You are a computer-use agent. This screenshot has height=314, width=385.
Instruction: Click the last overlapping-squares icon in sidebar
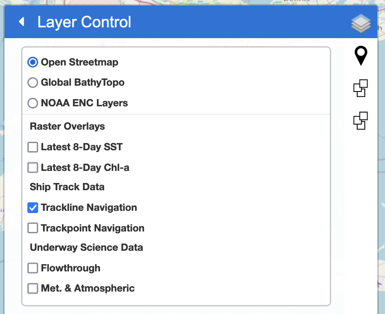(x=361, y=121)
